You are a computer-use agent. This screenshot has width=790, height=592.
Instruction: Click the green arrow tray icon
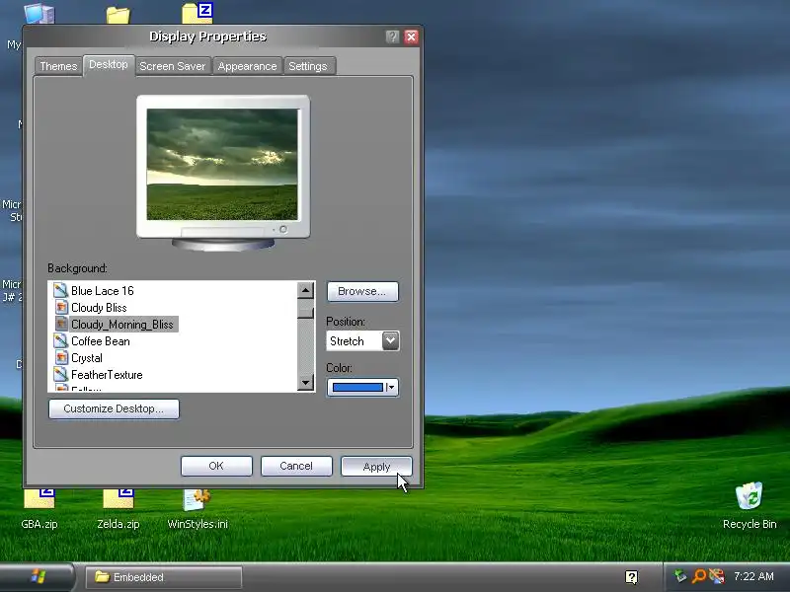tap(680, 576)
